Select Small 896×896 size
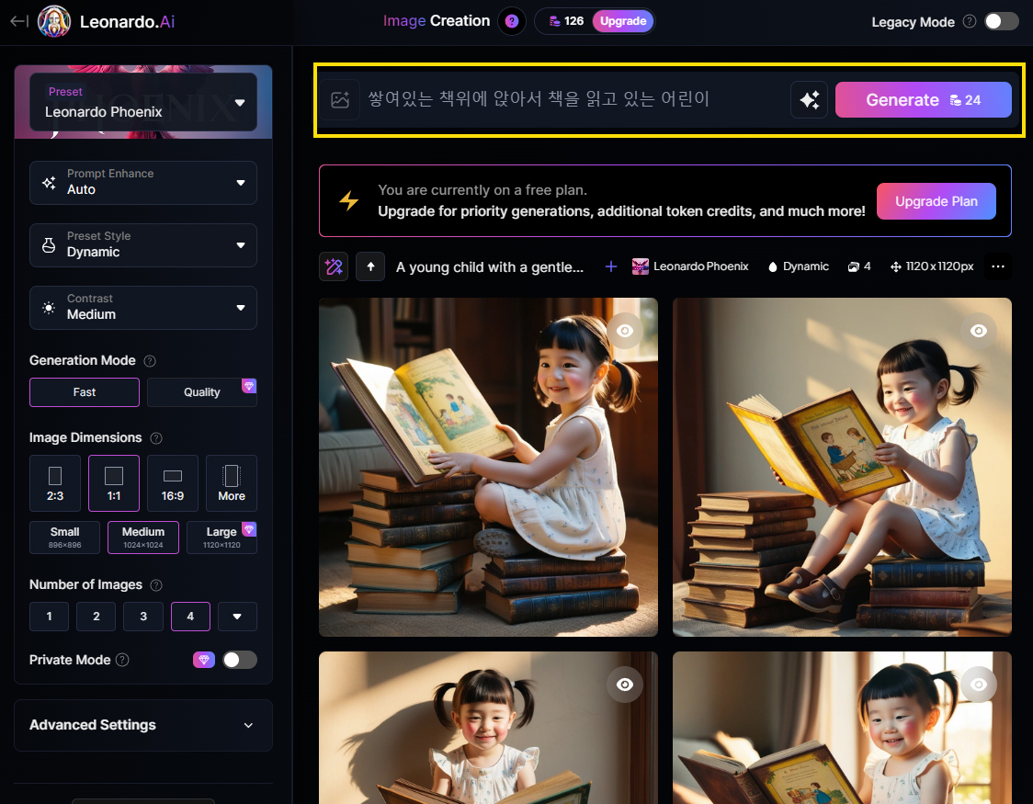1033x804 pixels. 64,538
